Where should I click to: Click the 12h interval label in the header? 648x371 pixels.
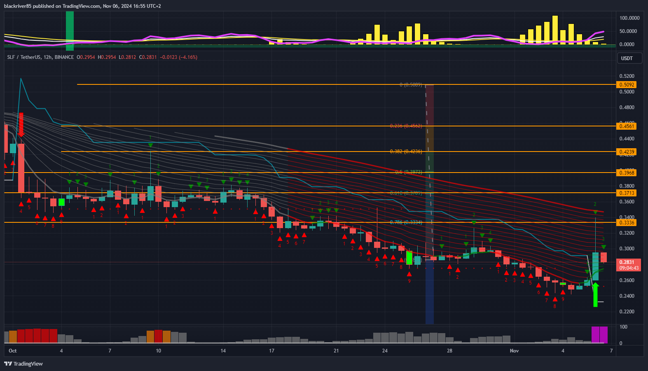(x=48, y=57)
